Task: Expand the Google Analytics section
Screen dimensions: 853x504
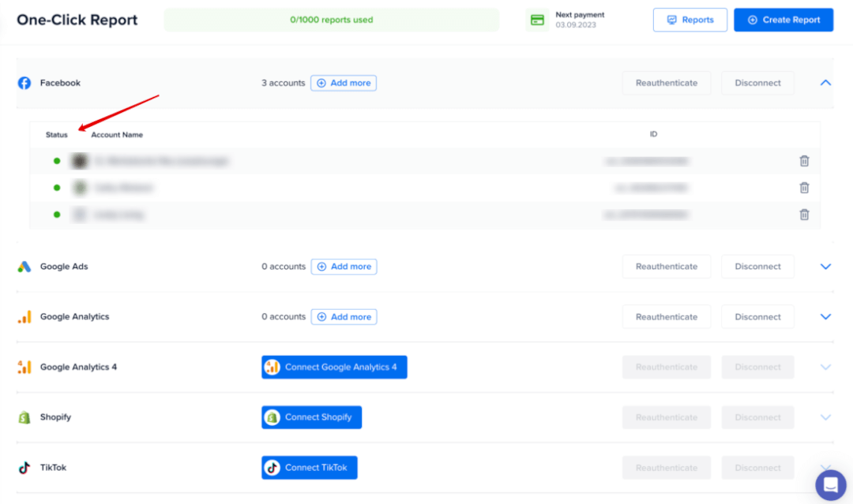Action: 825,317
